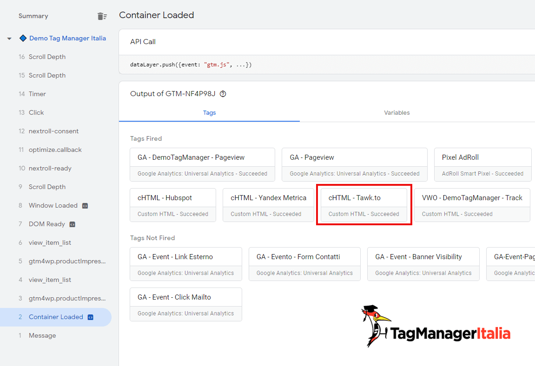
Task: Click the Tags Not Fired label
Action: (x=152, y=238)
